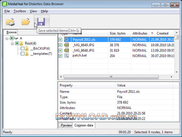The width and height of the screenshot is (182, 137).
Task: Uncheck the Payroll 2011.xls checkbox
Action: 60,40
